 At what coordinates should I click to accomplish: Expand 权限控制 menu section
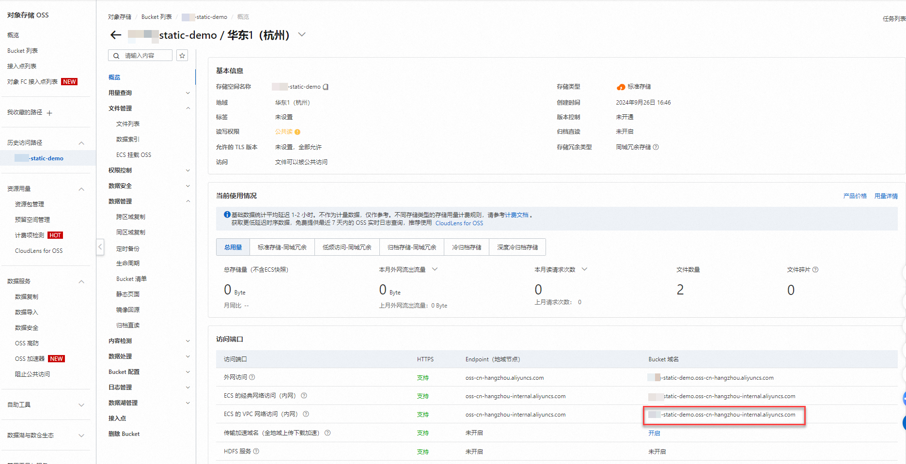click(x=188, y=170)
